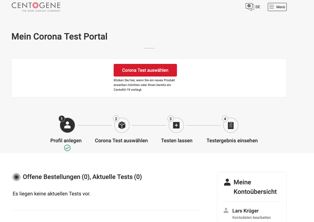
Task: Select the Profil anlegen step label
Action: pos(66,140)
